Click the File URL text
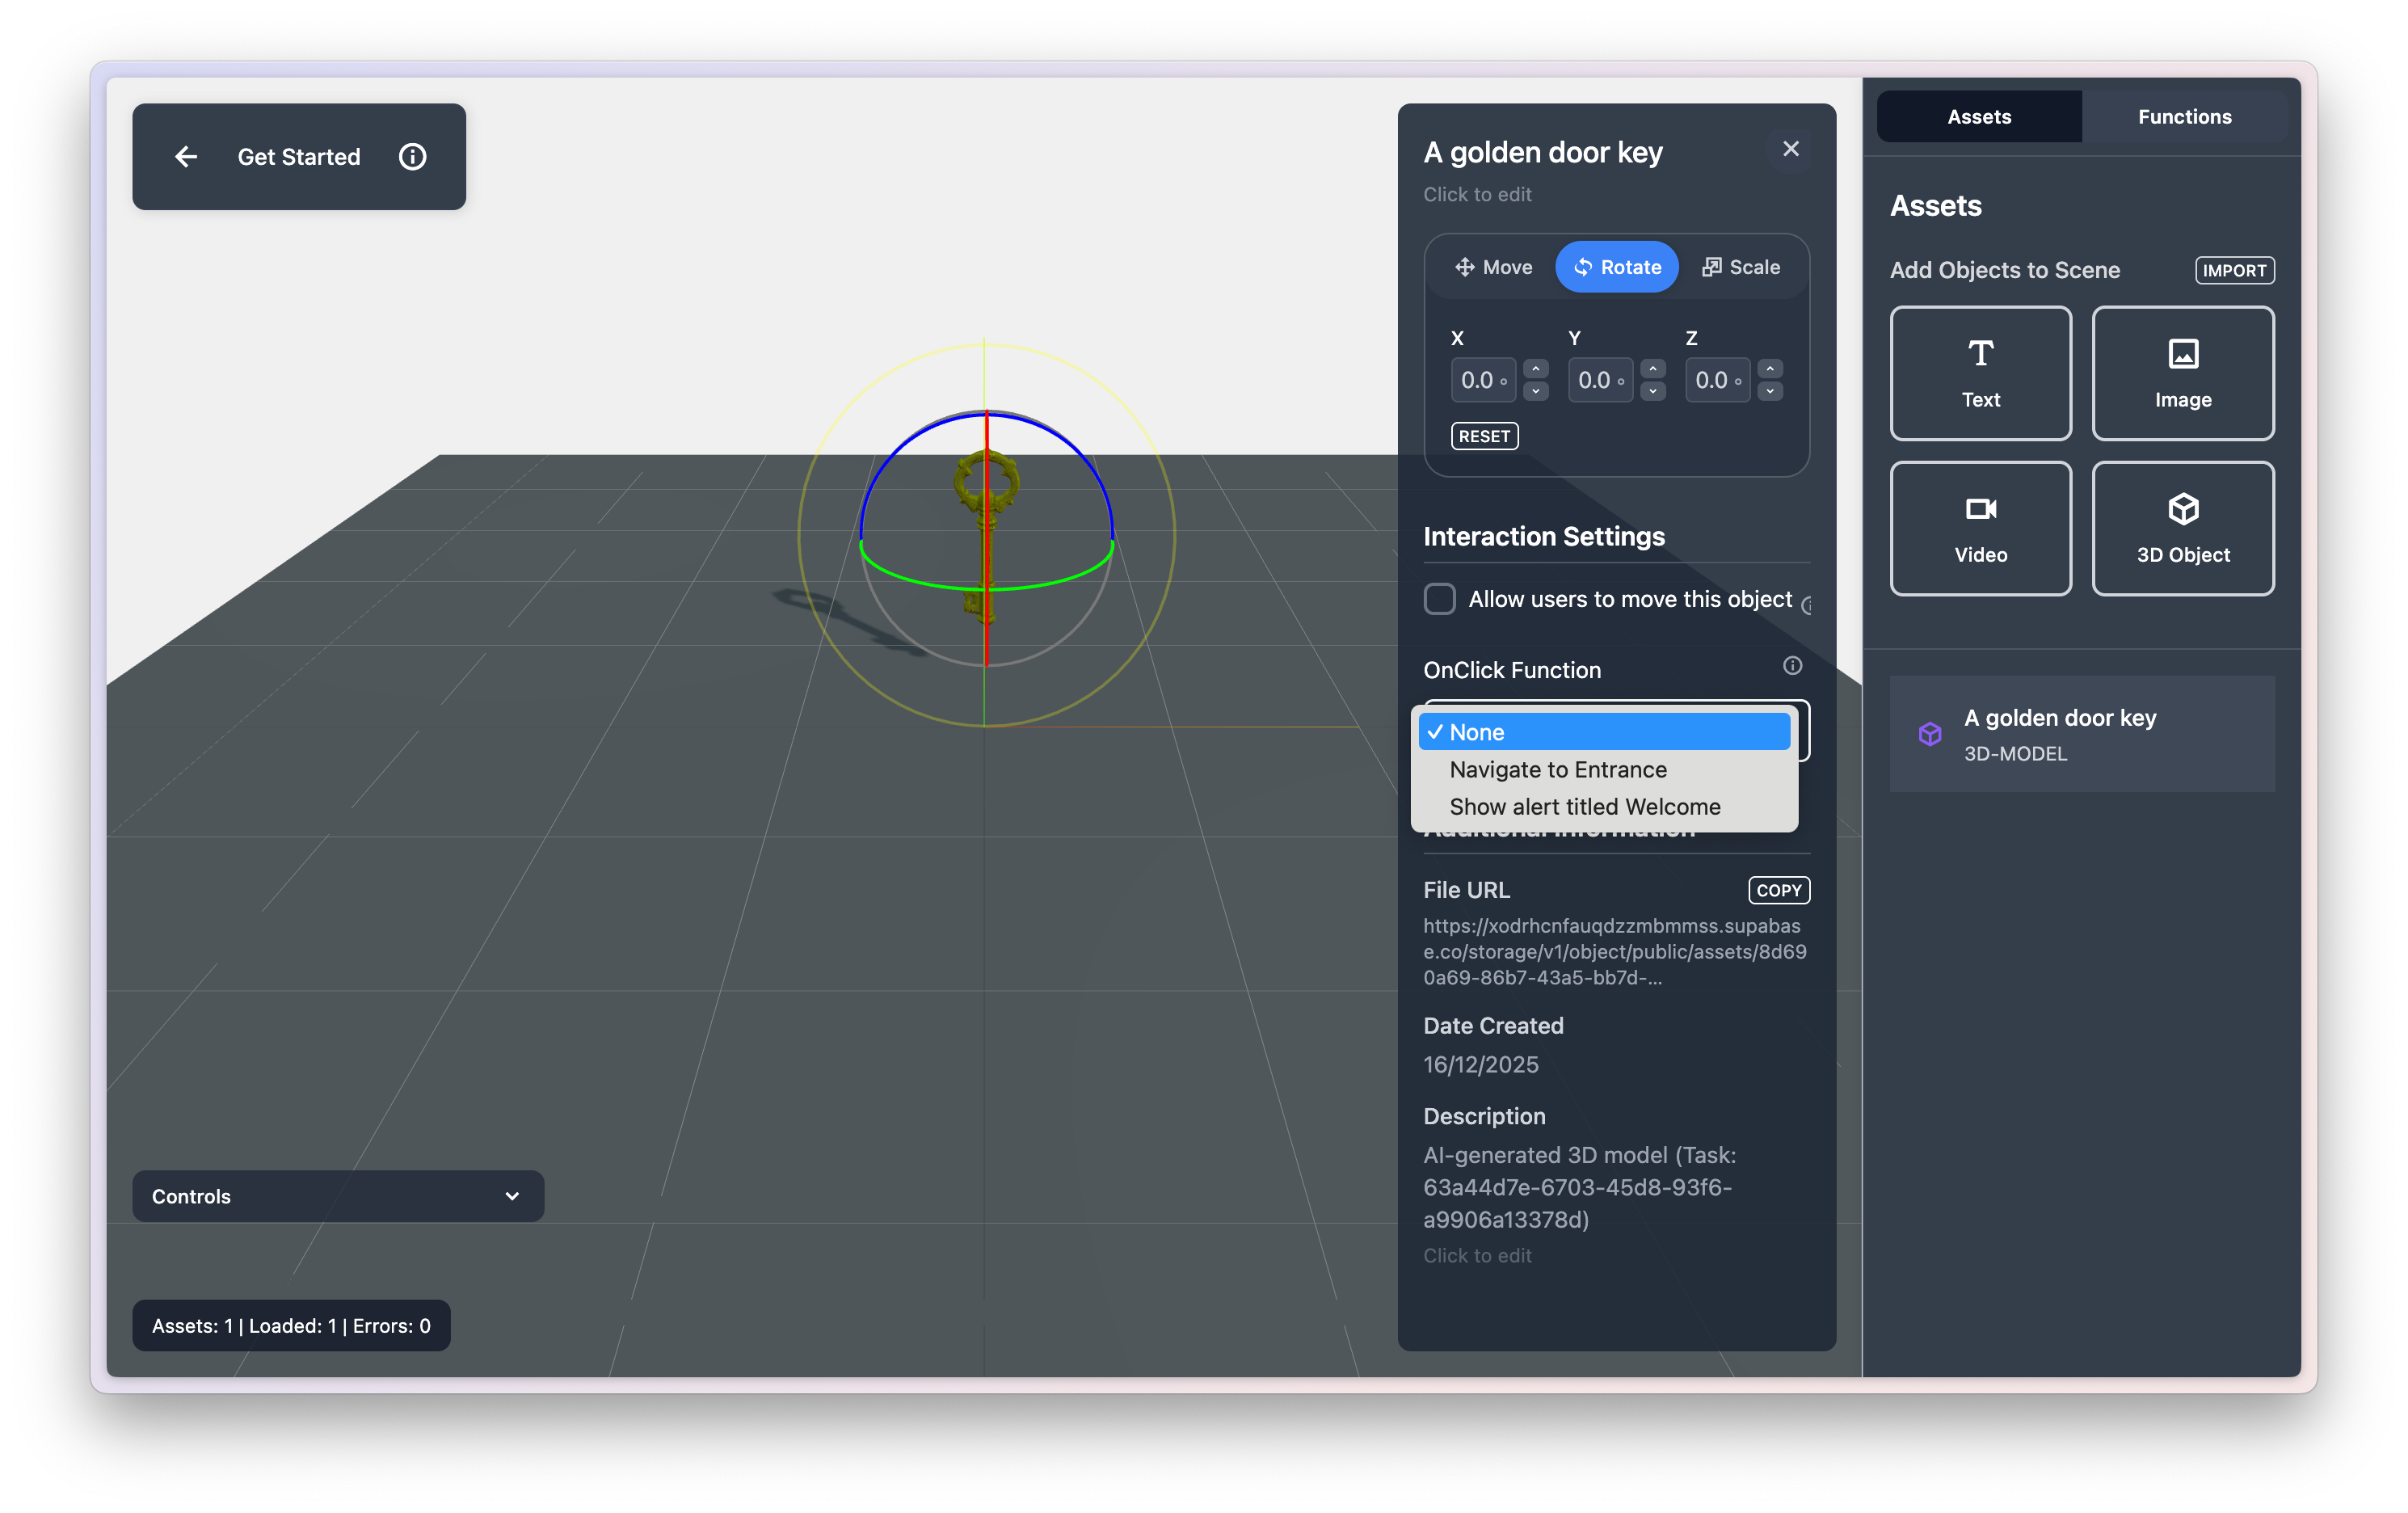 [x=1615, y=951]
